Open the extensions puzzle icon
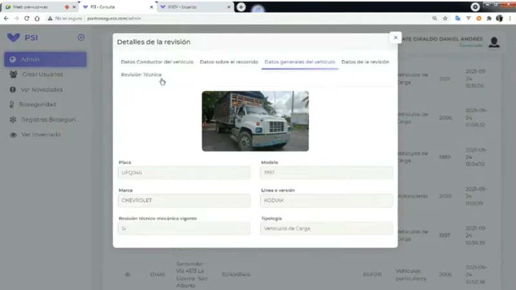This screenshot has height=290, width=516. (x=489, y=19)
